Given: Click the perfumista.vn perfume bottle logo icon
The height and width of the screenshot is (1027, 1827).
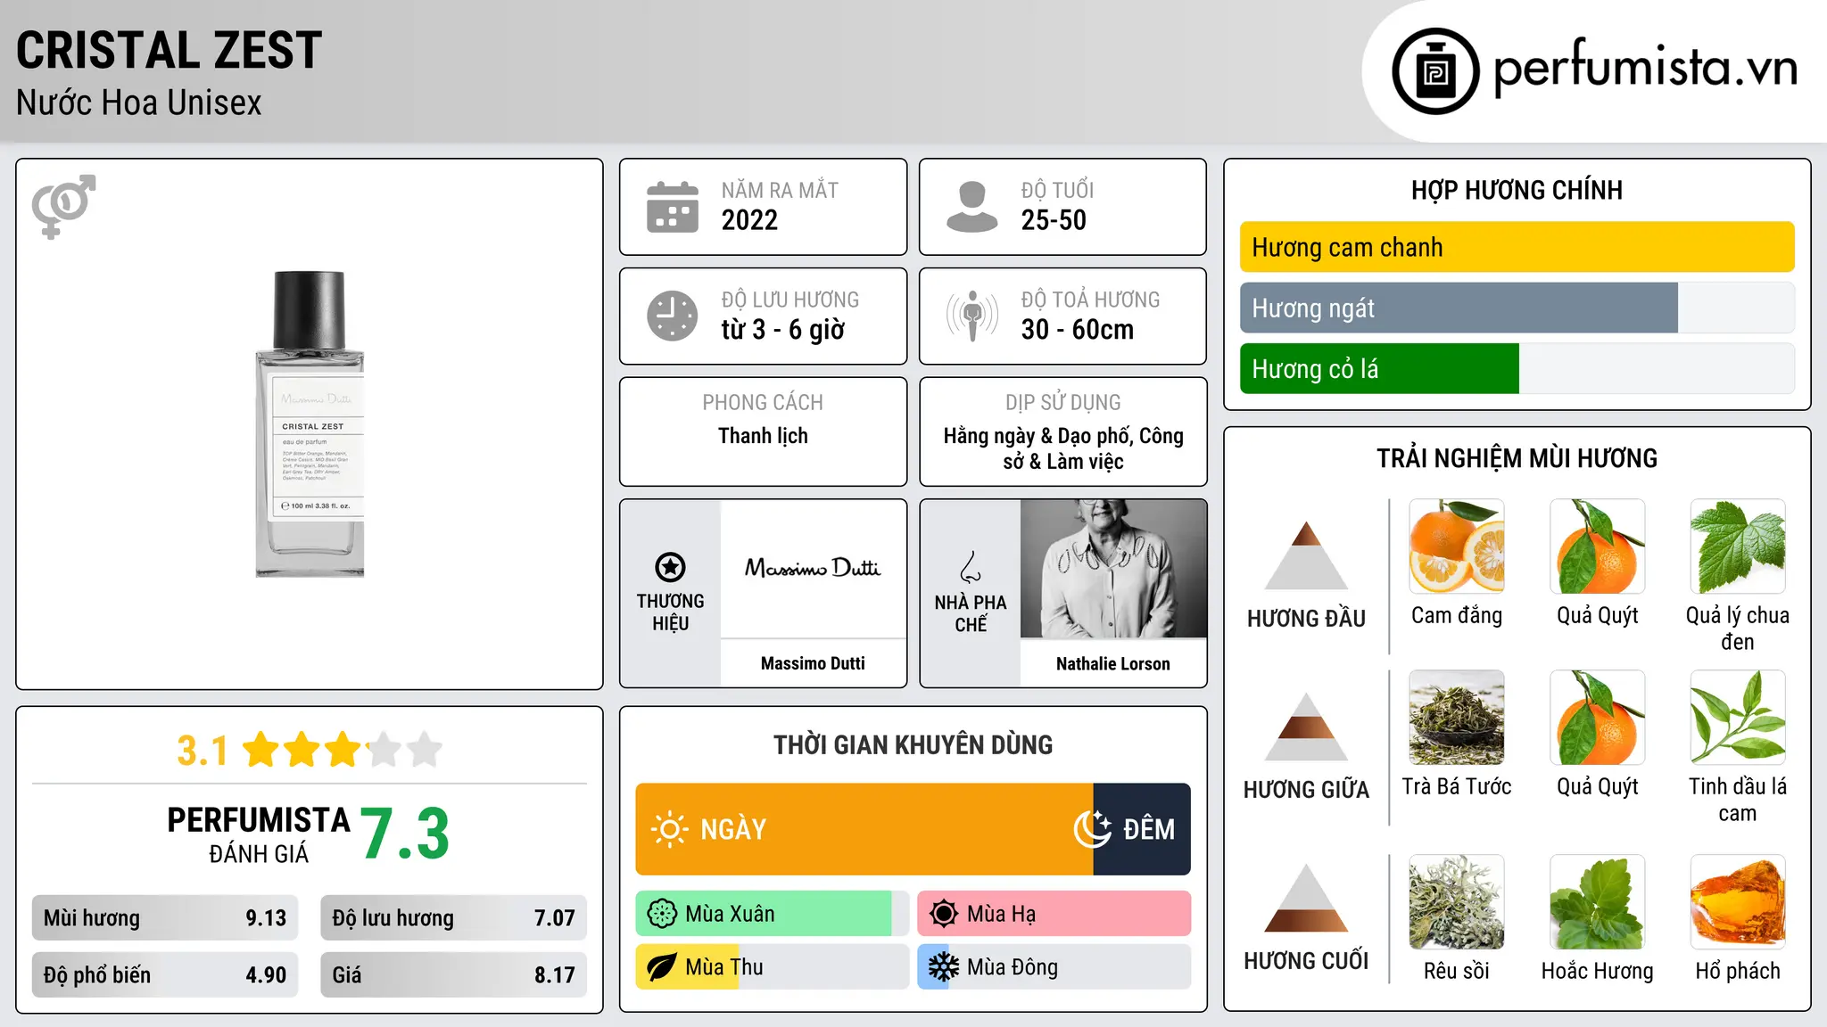Looking at the screenshot, I should [1435, 71].
